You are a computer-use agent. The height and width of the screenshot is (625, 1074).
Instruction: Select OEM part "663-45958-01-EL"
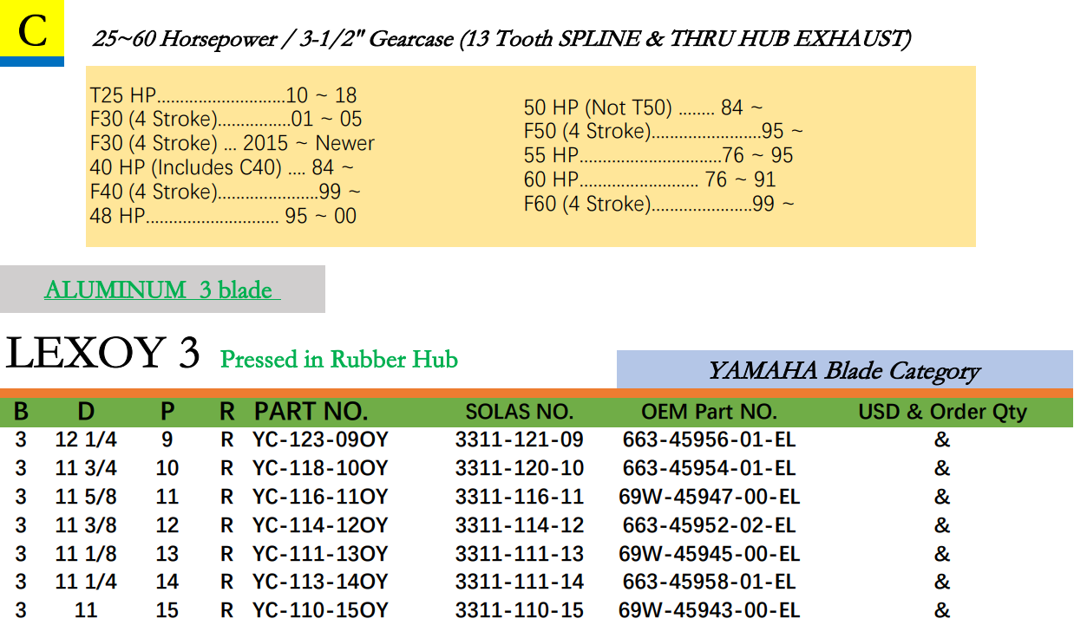point(710,582)
